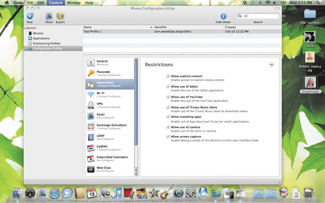Open iChat from the Dock
325x203 pixels.
point(67,193)
